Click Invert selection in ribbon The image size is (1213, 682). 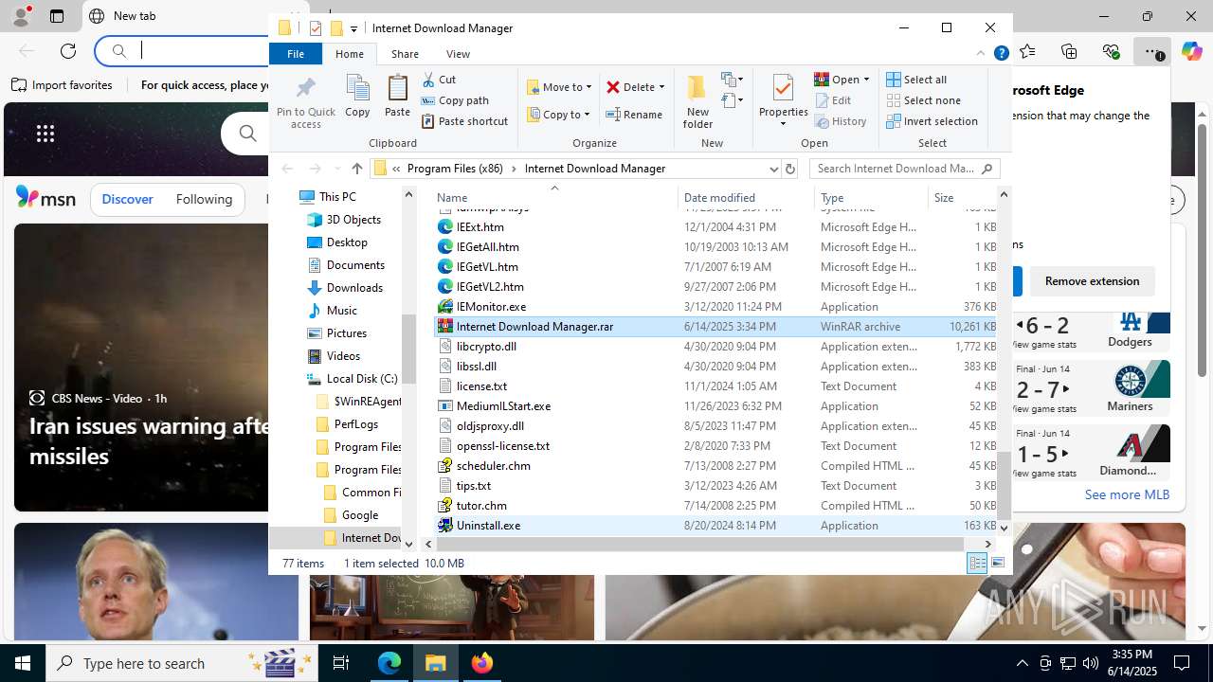click(932, 121)
